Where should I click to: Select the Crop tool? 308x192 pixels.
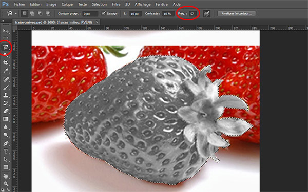6,62
